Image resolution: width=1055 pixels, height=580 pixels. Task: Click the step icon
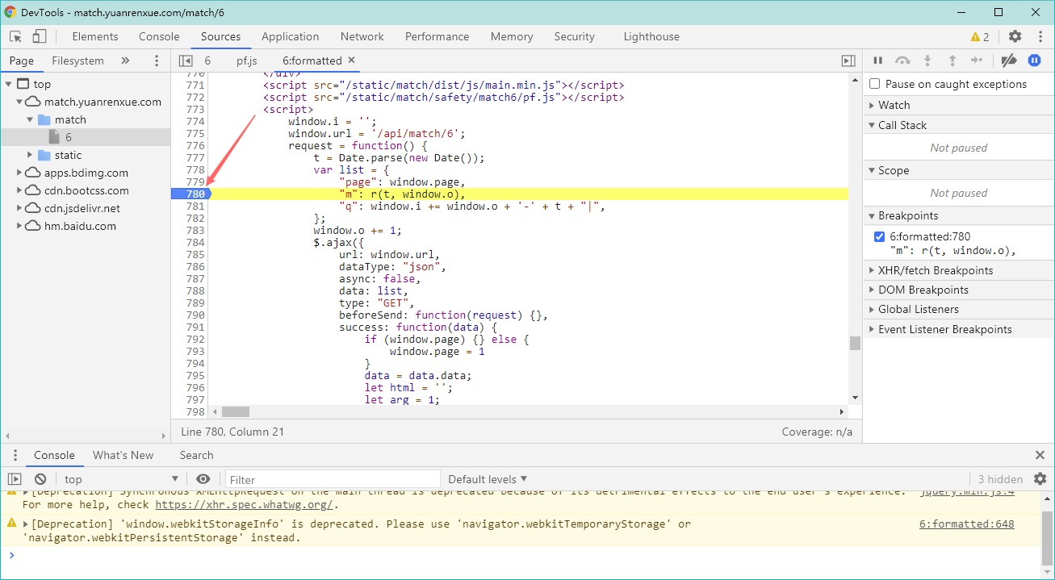pos(977,61)
